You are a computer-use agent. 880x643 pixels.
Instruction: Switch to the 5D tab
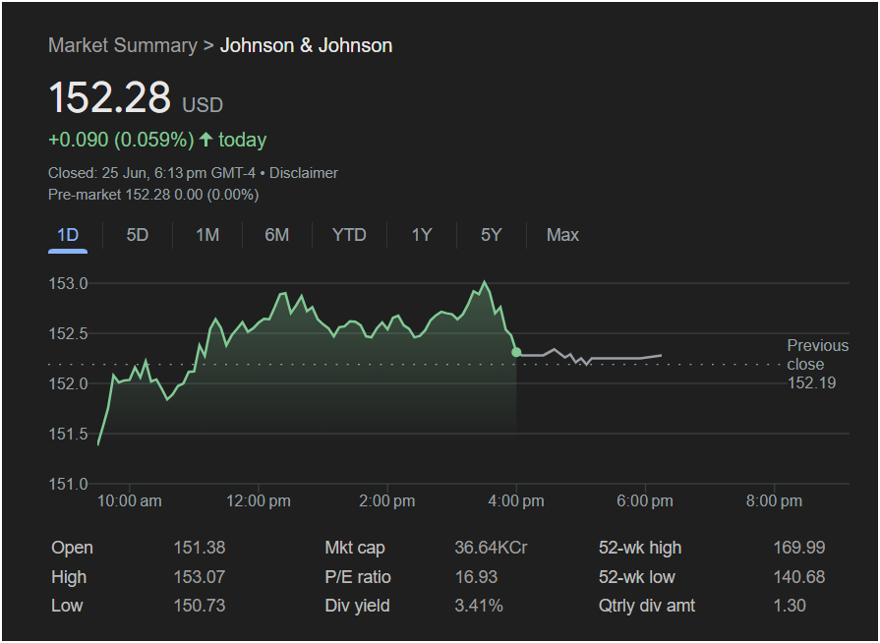pyautogui.click(x=138, y=235)
